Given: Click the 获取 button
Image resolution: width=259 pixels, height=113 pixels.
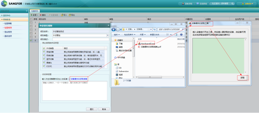Looking at the screenshot, I should 242,78.
